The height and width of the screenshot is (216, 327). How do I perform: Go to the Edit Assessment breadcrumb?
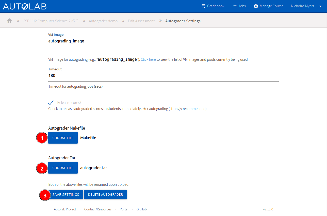141,21
